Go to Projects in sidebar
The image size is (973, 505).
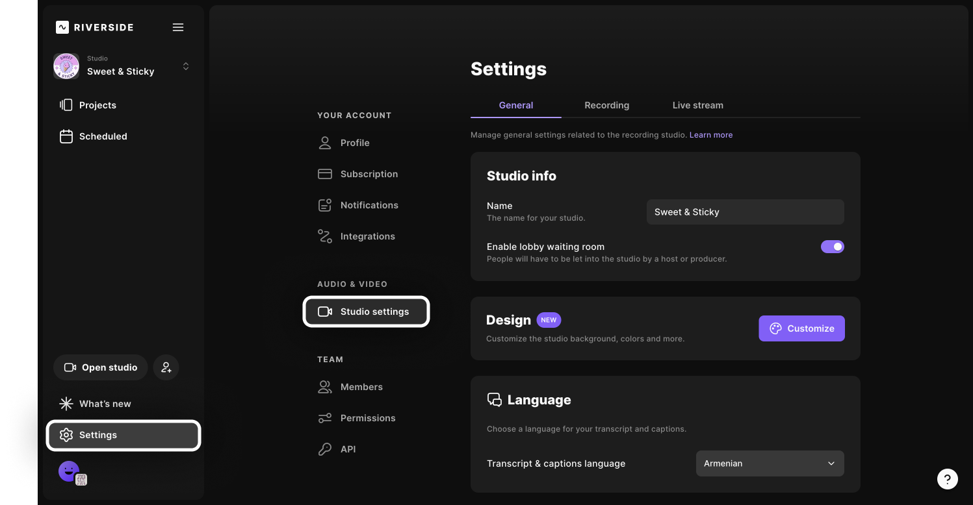97,105
